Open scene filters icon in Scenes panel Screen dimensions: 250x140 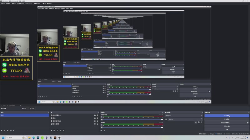[7, 130]
